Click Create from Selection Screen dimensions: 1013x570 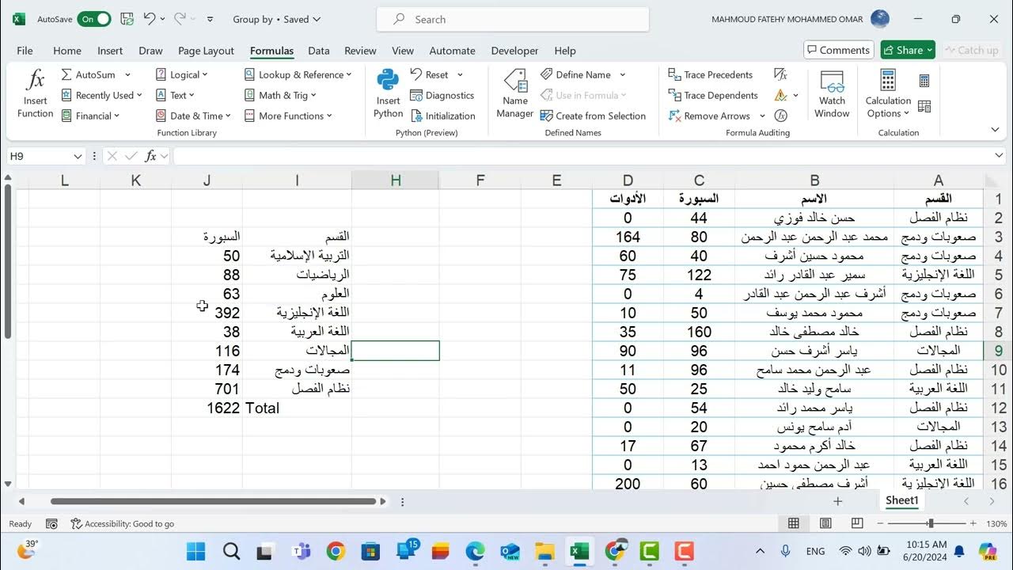[593, 116]
